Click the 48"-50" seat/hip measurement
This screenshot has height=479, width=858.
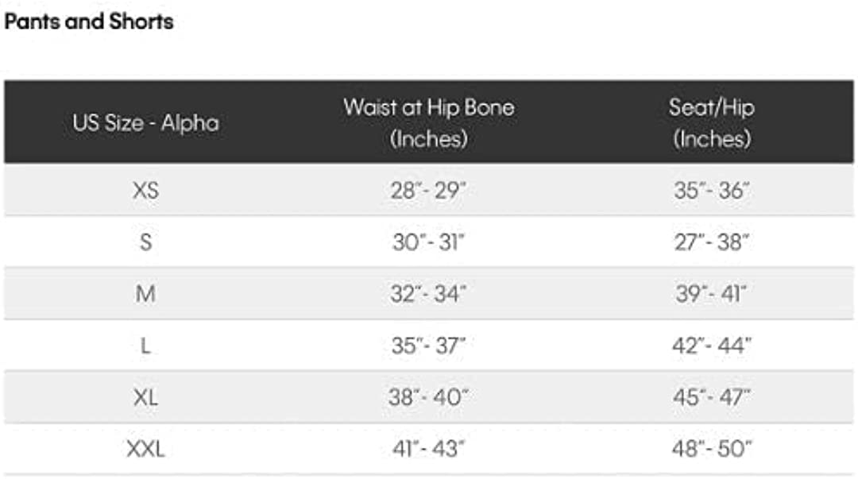tap(711, 449)
